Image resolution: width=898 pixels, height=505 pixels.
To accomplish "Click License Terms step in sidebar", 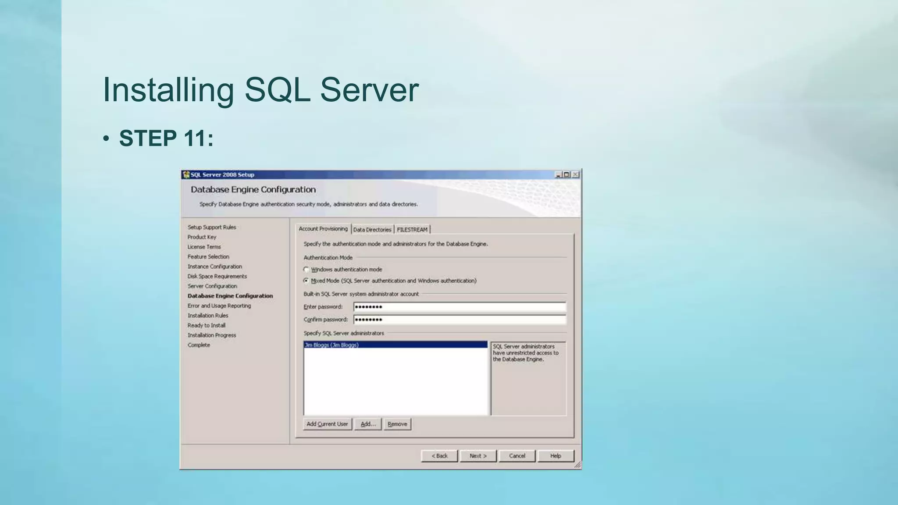I will (x=204, y=247).
